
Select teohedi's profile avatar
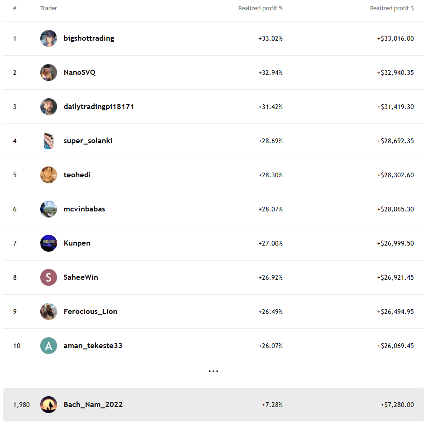[49, 175]
